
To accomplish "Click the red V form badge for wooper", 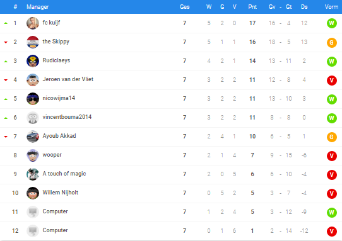I will [x=331, y=155].
